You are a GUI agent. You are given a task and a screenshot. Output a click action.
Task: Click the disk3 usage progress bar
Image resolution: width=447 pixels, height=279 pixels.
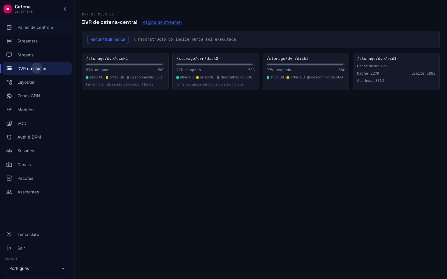point(306,64)
